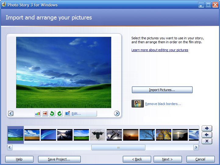Move selected picture left in film strip
The image size is (220, 165).
[x=207, y=135]
